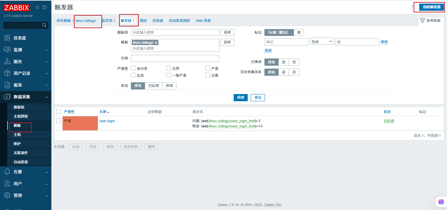Viewport: 447px width, 210px height.
Task: Click the 报表 reports icon
Action: 7,85
